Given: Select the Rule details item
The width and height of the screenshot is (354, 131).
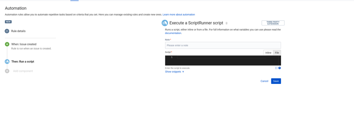Looking at the screenshot, I should pos(18,31).
